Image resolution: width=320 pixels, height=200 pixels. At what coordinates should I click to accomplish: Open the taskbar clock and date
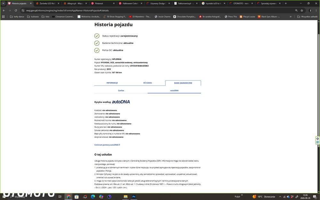305,196
